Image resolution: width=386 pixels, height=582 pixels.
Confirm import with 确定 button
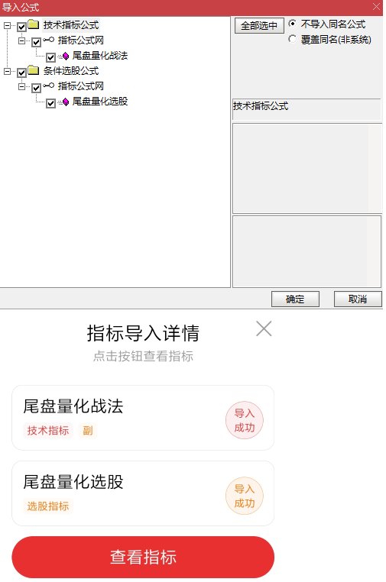tap(295, 299)
